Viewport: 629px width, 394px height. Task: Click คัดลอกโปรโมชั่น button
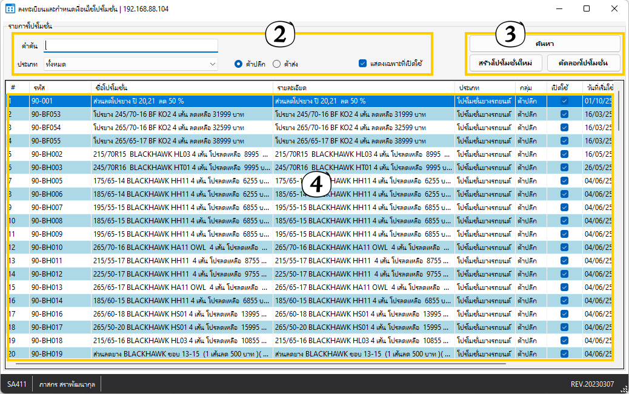[x=584, y=63]
